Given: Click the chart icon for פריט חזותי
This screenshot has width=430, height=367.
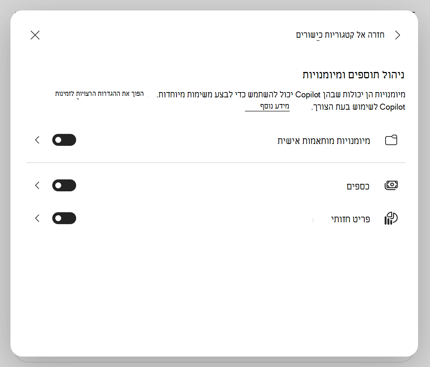Looking at the screenshot, I should [391, 219].
